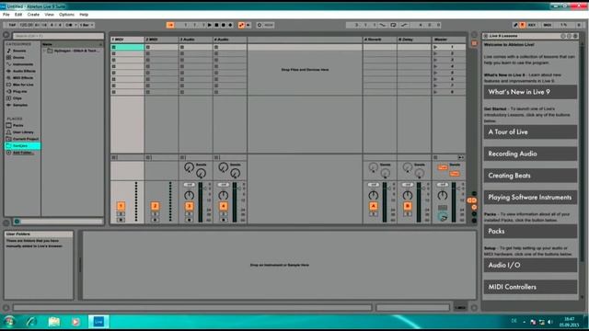Open Current Project under Places
Viewport: 589px width, 331px height.
coord(26,139)
